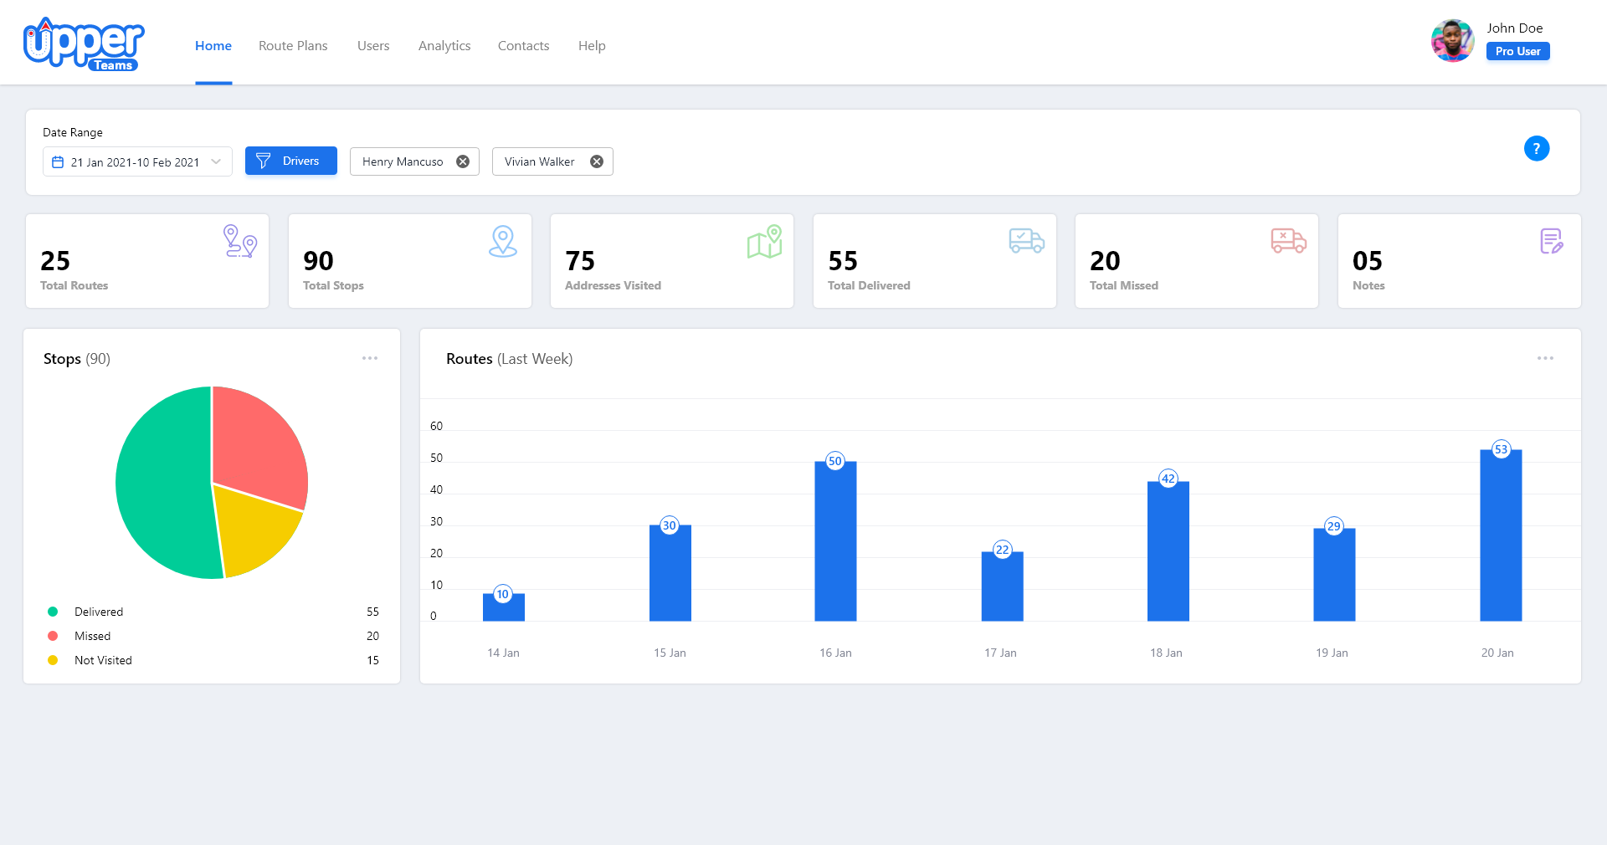Click the Addresses Visited map icon

(x=764, y=243)
